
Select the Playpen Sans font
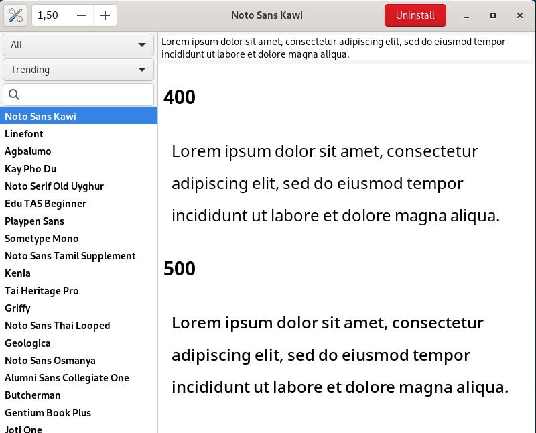[x=78, y=221]
